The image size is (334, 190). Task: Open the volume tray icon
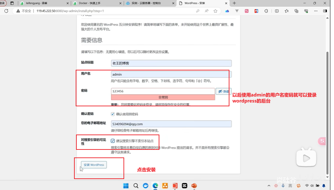click(312, 186)
